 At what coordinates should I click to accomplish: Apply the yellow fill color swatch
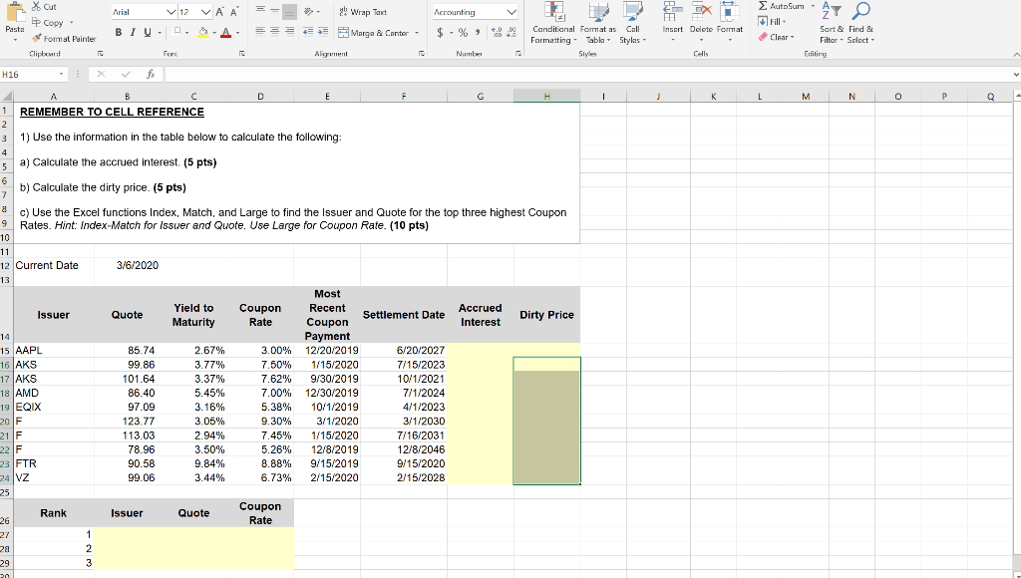coord(200,33)
